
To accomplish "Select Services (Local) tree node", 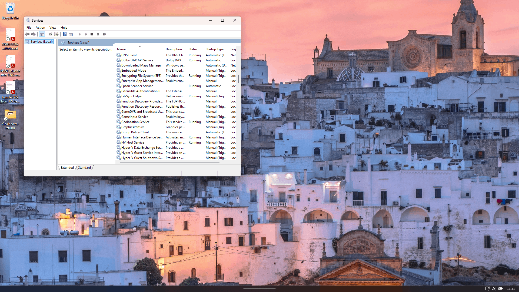I will pos(39,42).
